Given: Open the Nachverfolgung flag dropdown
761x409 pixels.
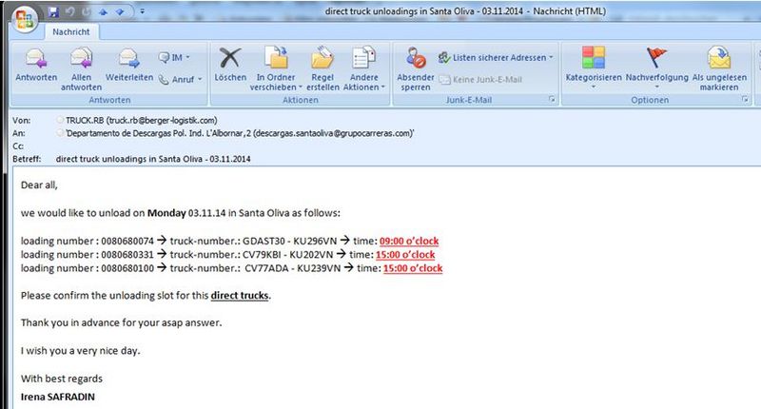Looking at the screenshot, I should click(656, 68).
